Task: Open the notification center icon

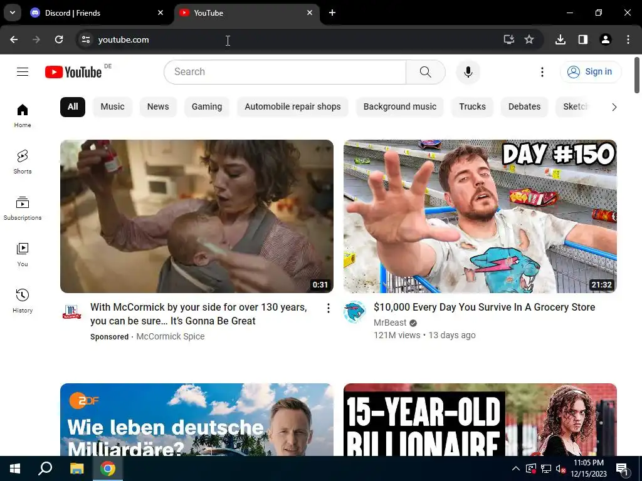Action: 622,468
